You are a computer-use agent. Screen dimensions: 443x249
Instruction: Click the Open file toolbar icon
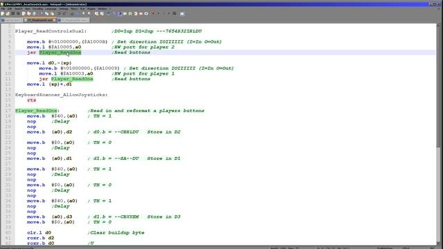[8, 14]
